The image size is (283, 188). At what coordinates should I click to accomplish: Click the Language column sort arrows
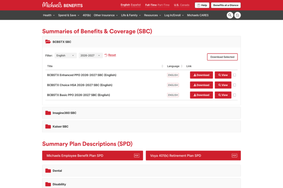click(x=181, y=66)
